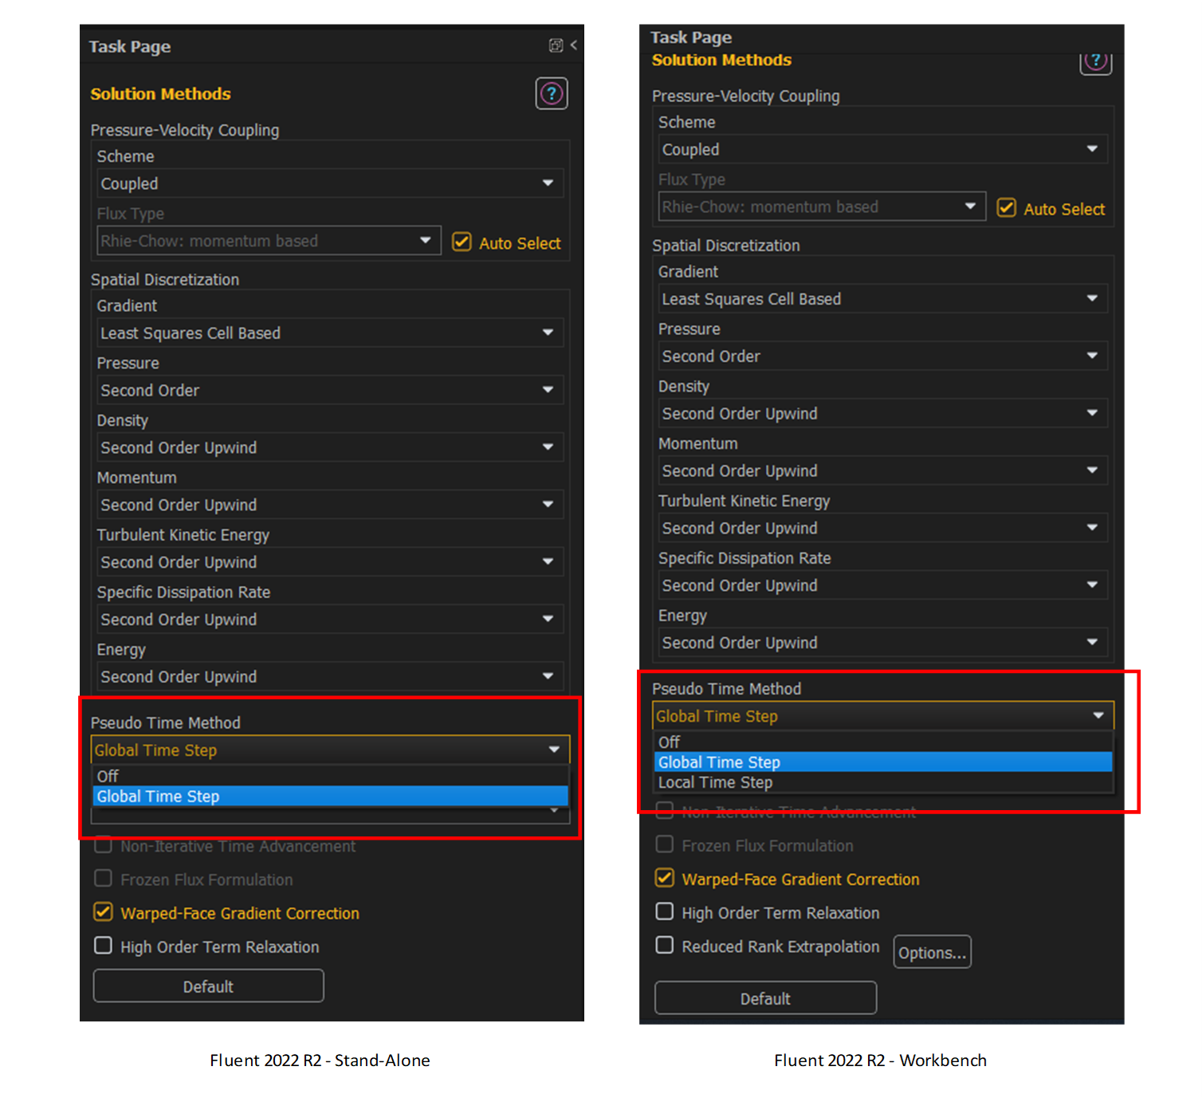Image resolution: width=1202 pixels, height=1098 pixels.
Task: Click Pressure-Velocity Coupling label in Stand-Alone panel
Action: (185, 130)
